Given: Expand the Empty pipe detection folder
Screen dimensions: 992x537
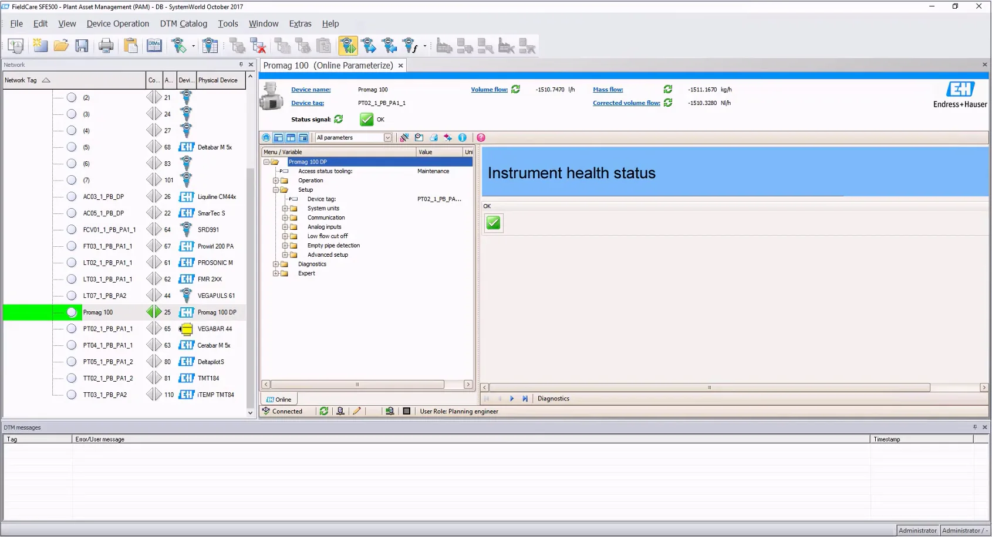Looking at the screenshot, I should click(285, 246).
